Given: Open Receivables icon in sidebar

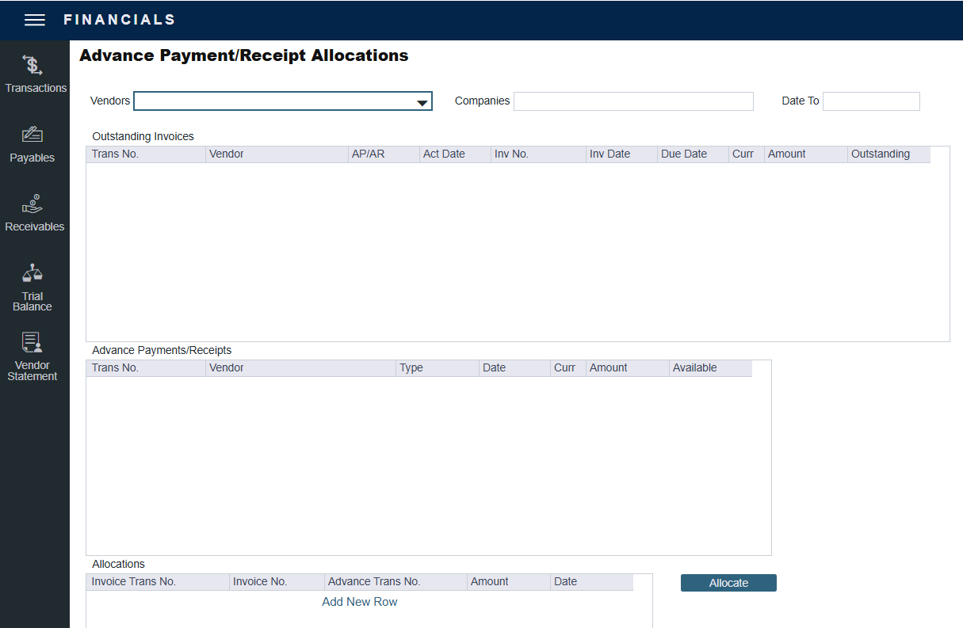Looking at the screenshot, I should tap(32, 204).
